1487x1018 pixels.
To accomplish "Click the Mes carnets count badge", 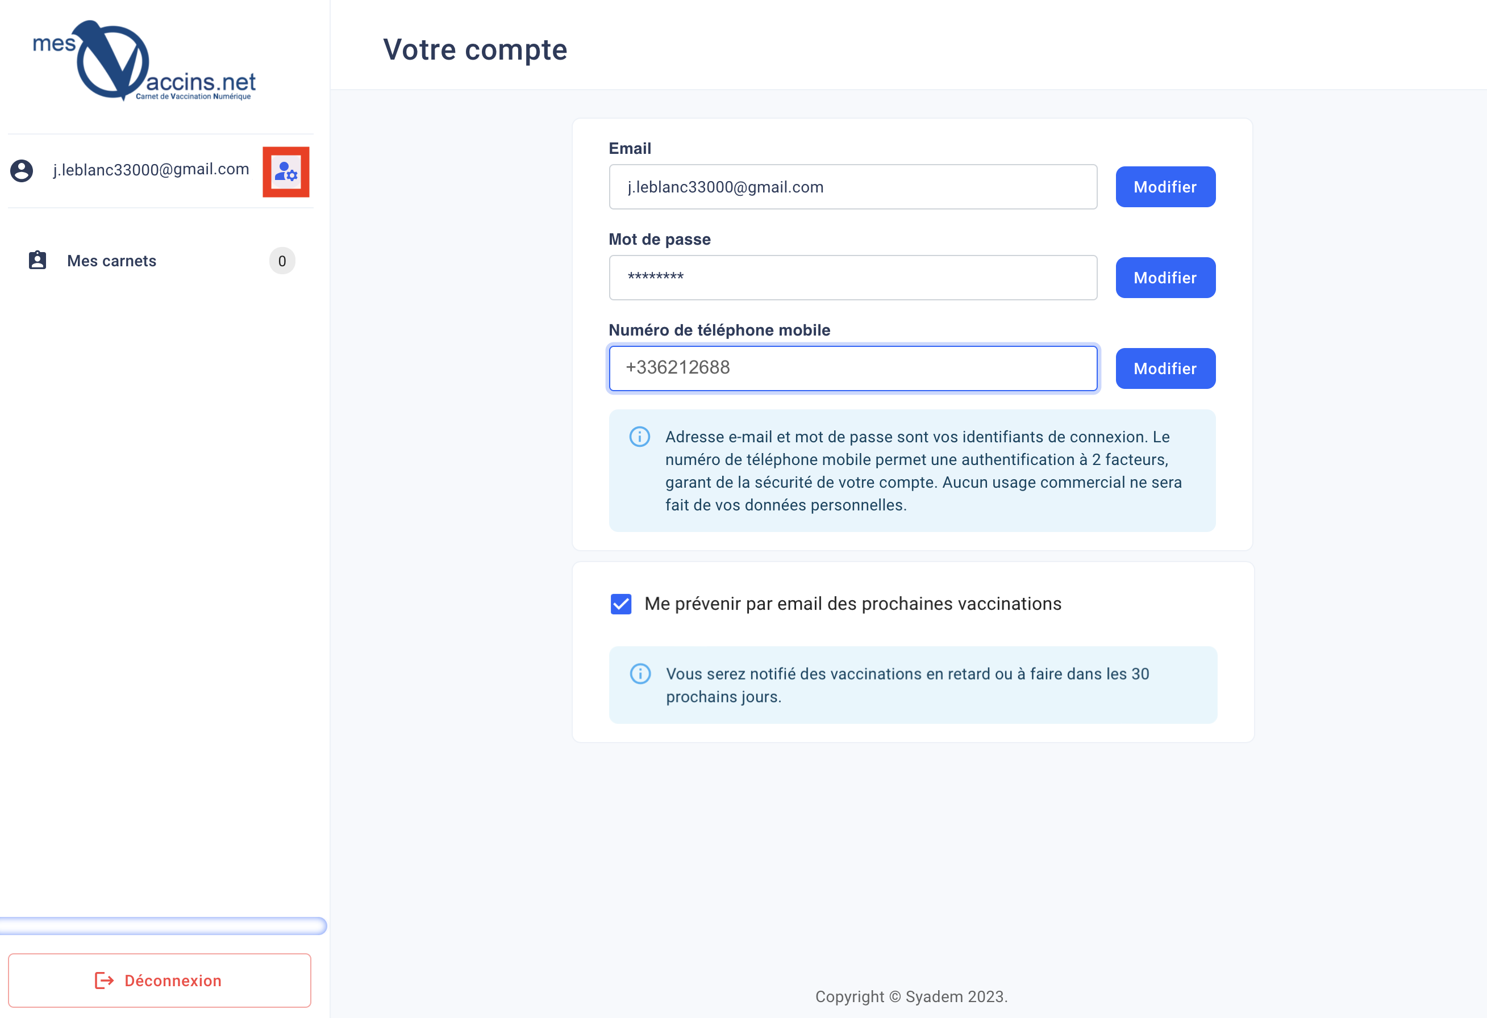I will click(282, 261).
